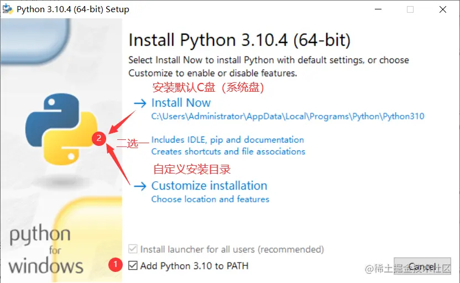Screen dimensions: 460x283
Task: Click the Python logo graphic
Action: click(61, 129)
